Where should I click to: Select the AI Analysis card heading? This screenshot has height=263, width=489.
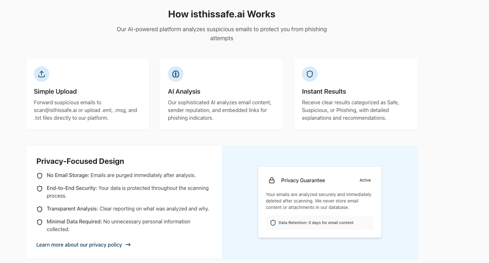[184, 91]
